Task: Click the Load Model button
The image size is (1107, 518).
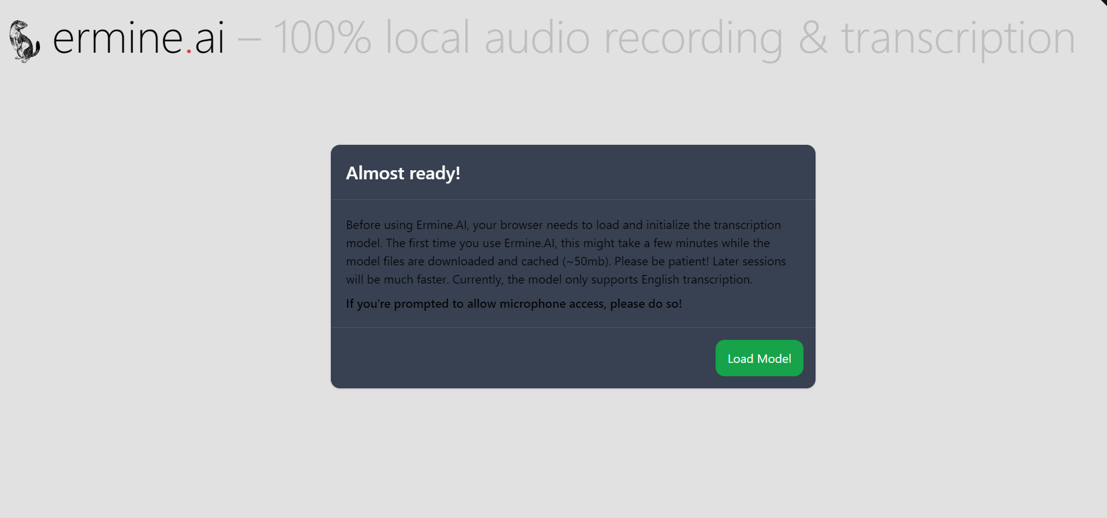Action: 759,358
